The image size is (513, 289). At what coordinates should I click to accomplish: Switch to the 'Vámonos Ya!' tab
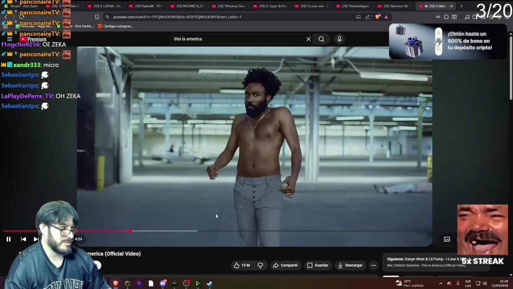coord(394,6)
